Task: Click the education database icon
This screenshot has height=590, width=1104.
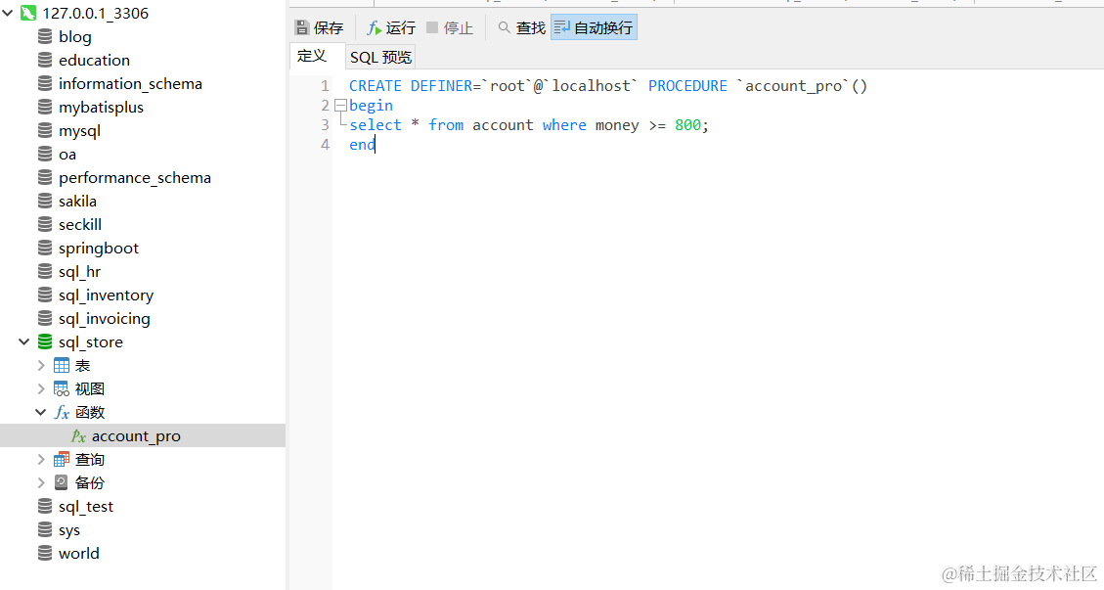Action: point(45,60)
